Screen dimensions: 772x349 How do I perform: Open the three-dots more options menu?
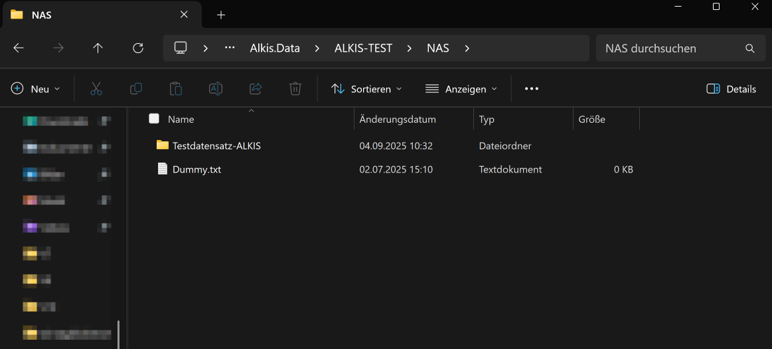[532, 89]
